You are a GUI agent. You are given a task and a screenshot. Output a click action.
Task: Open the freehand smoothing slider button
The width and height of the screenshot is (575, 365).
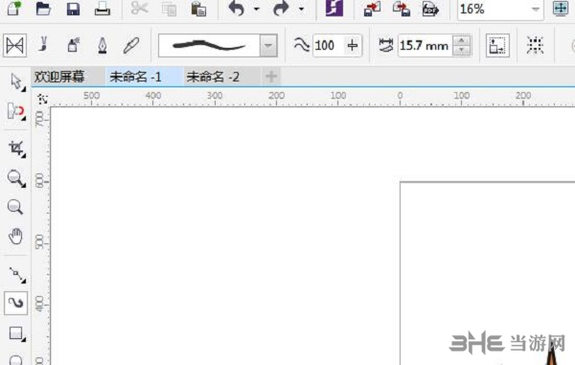[353, 46]
